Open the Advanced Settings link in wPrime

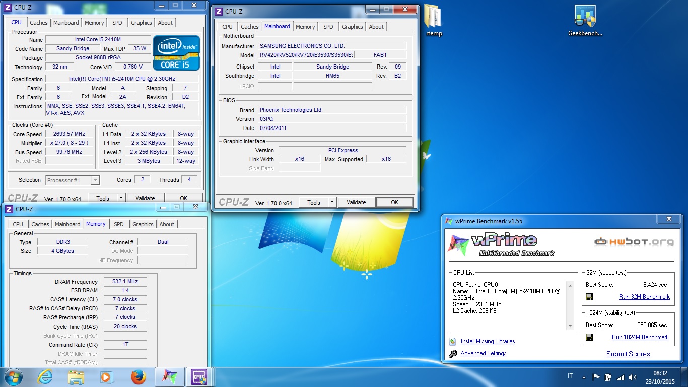pos(484,353)
